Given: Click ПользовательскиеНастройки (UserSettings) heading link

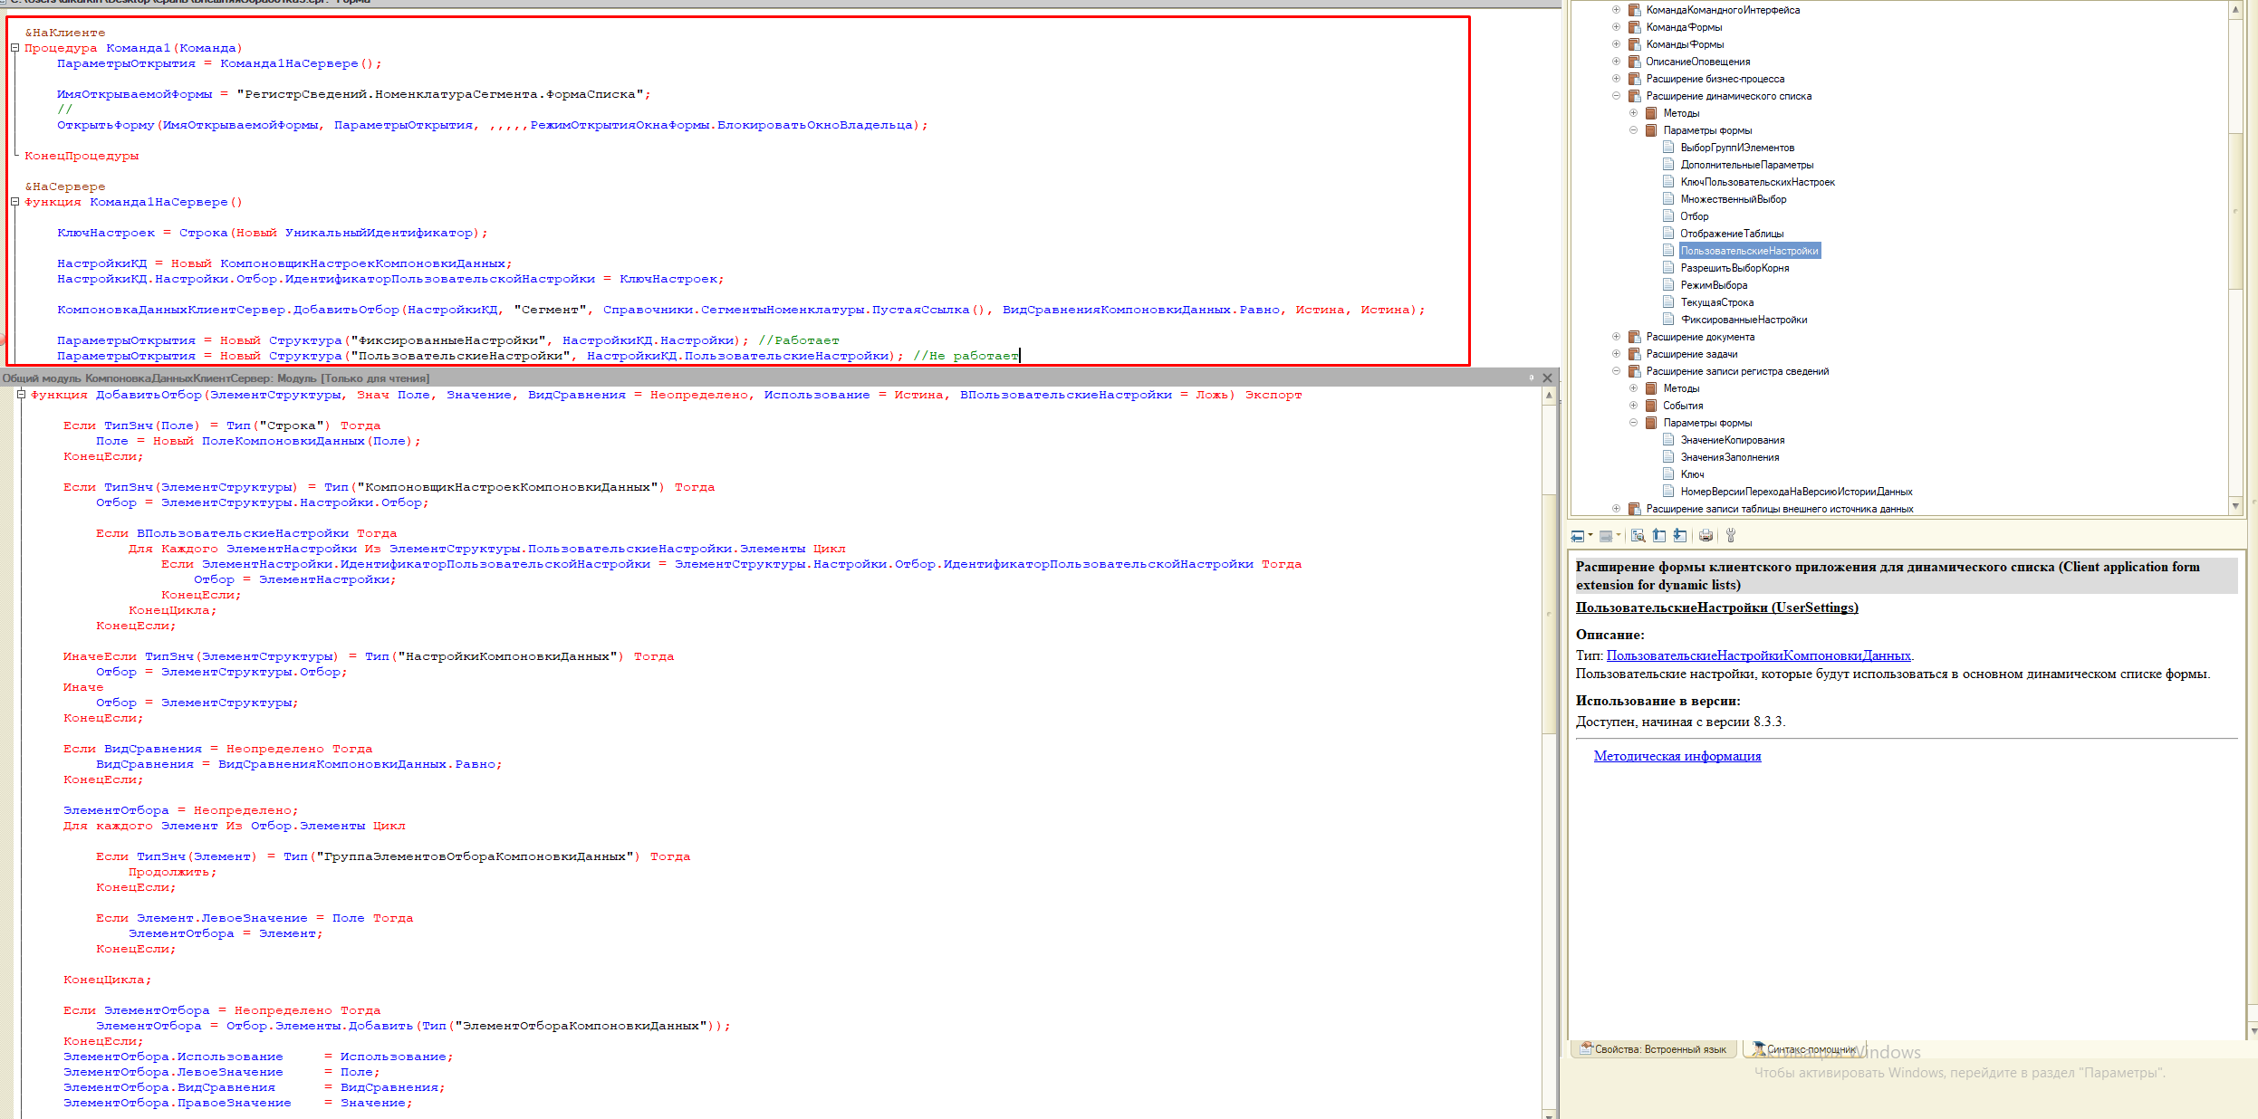Looking at the screenshot, I should (1716, 607).
